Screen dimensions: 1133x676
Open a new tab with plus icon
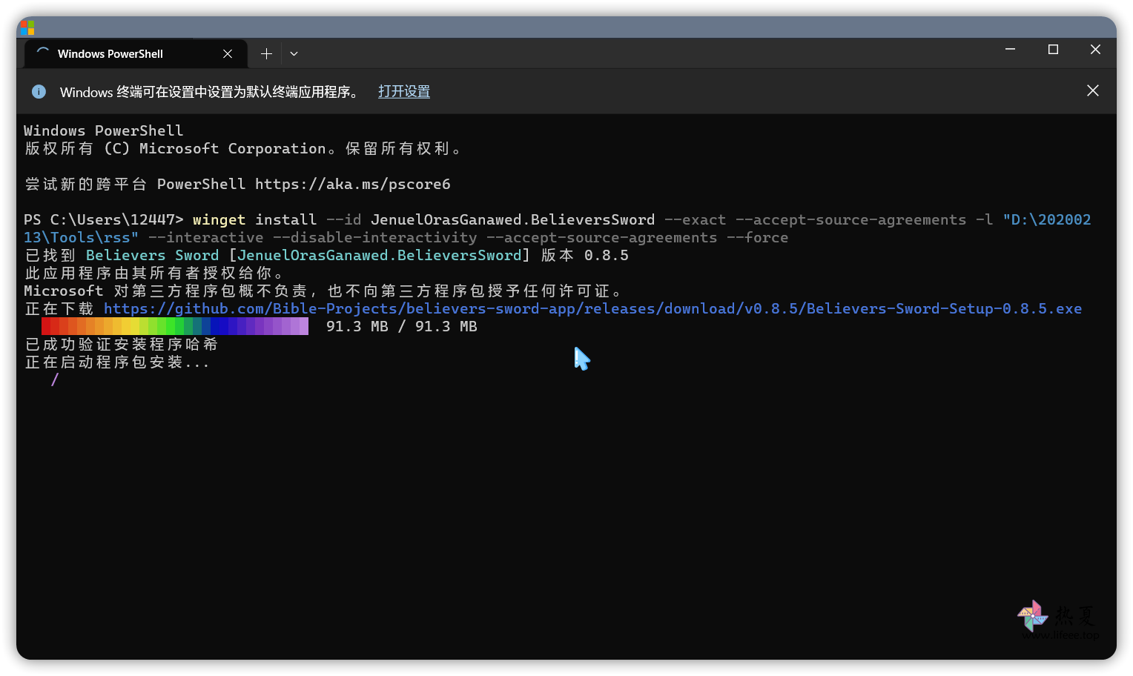coord(266,53)
